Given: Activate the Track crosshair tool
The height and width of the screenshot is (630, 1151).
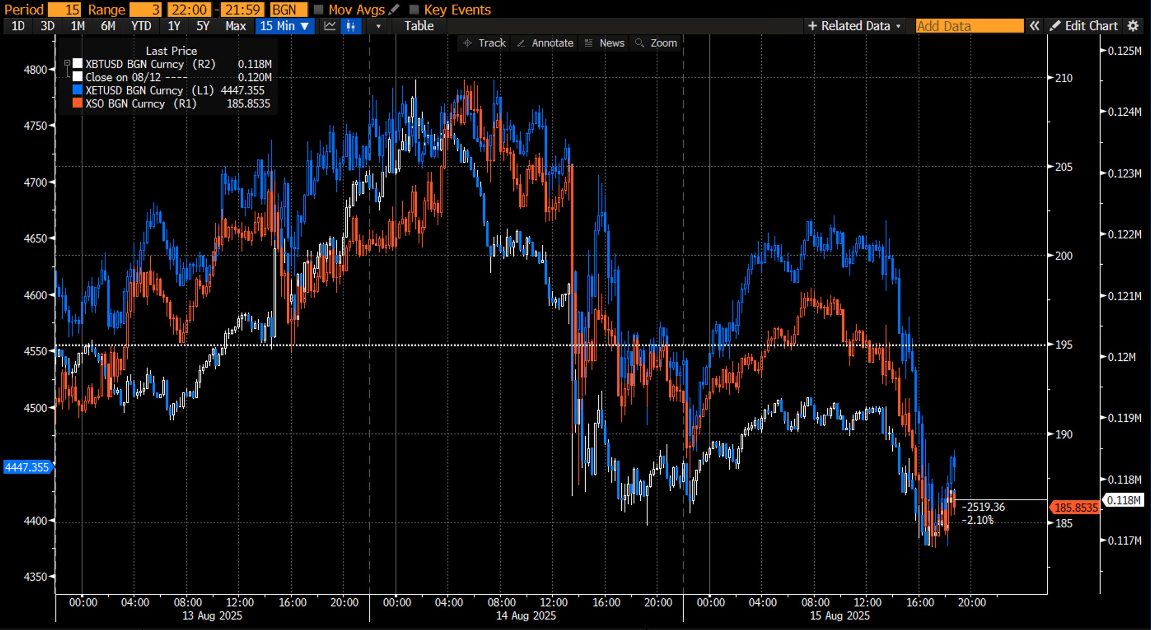Looking at the screenshot, I should pos(484,43).
